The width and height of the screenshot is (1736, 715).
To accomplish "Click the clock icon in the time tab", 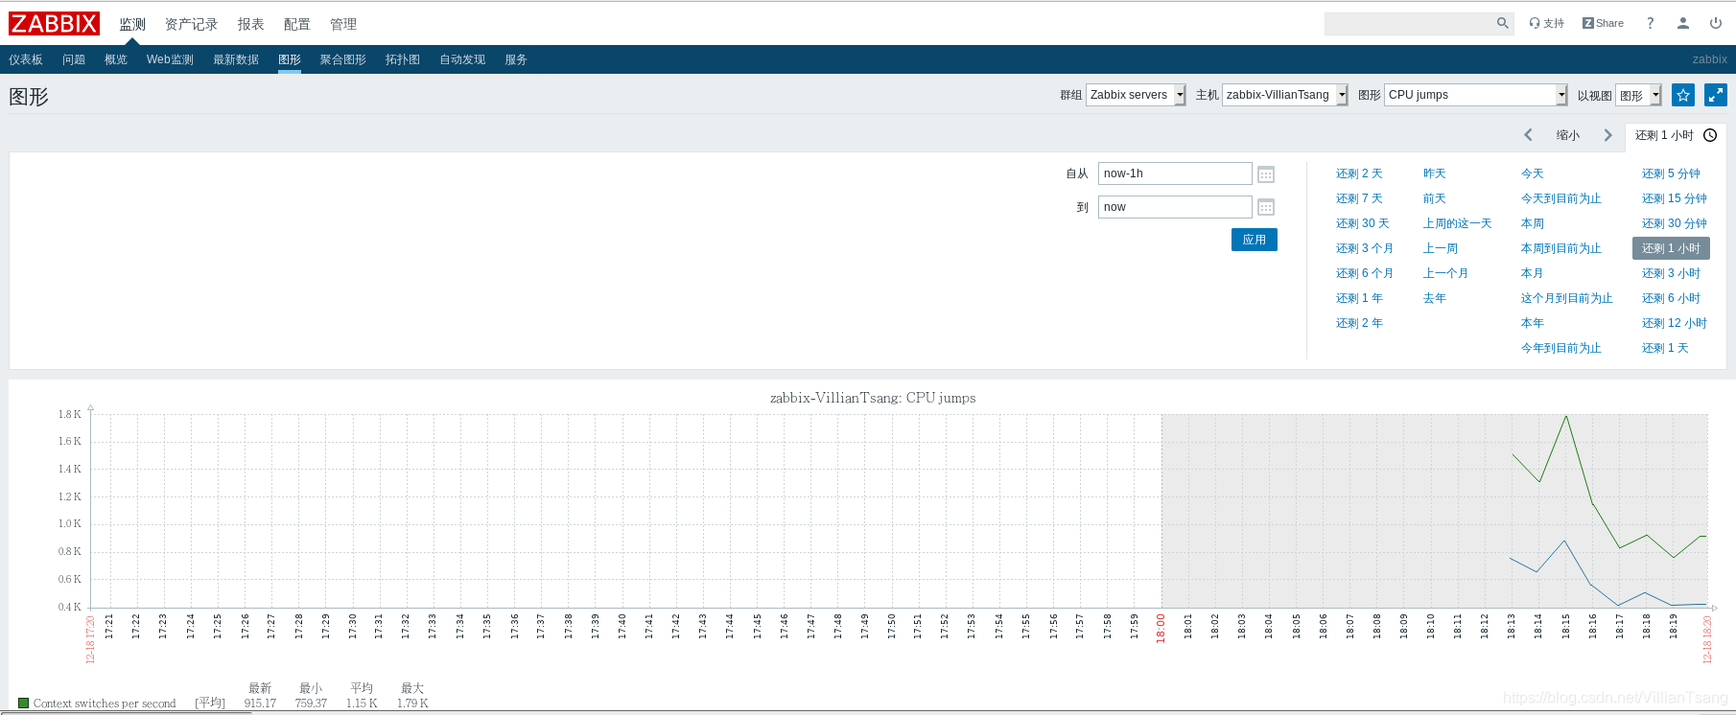I will [x=1710, y=135].
